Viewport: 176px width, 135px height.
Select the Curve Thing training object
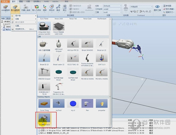pyautogui.click(x=44, y=105)
